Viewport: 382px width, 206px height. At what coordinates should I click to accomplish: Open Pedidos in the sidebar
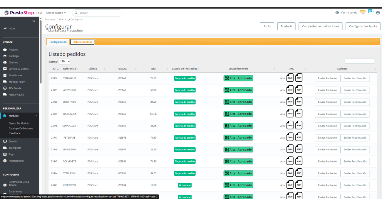tap(13, 49)
